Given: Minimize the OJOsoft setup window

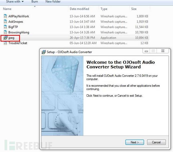Looking at the screenshot, I should [146, 51].
